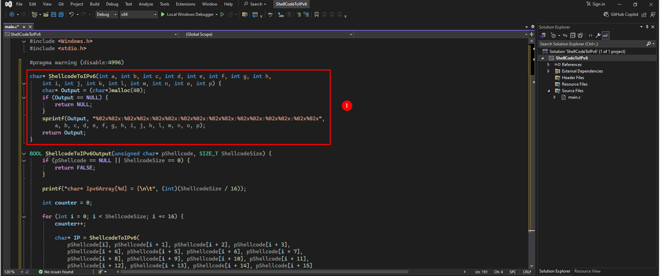The width and height of the screenshot is (660, 276).
Task: Click the editor vertical scrollbar
Action: click(532, 153)
